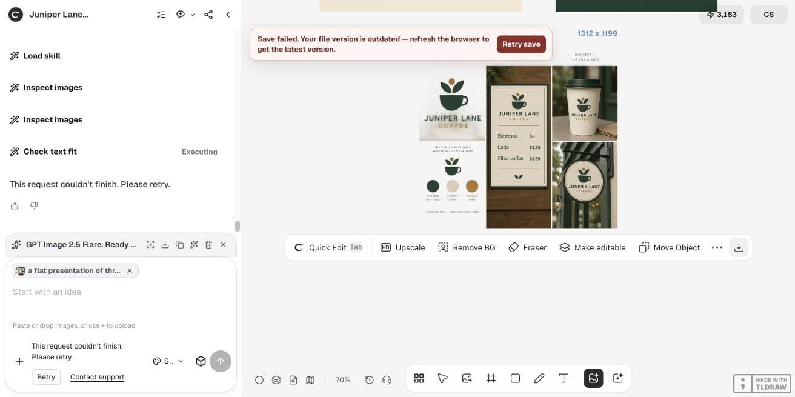The height and width of the screenshot is (397, 795).
Task: Submit prompt with the send arrow button
Action: point(221,361)
